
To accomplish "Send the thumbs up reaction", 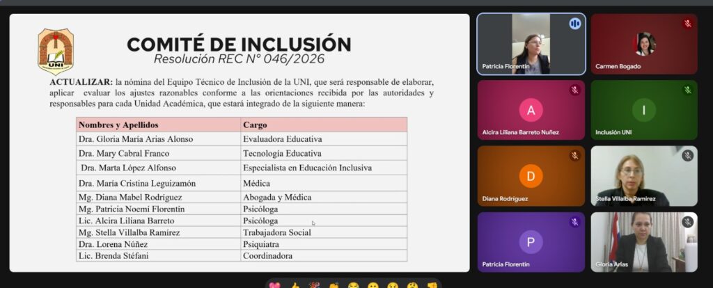I will [295, 285].
